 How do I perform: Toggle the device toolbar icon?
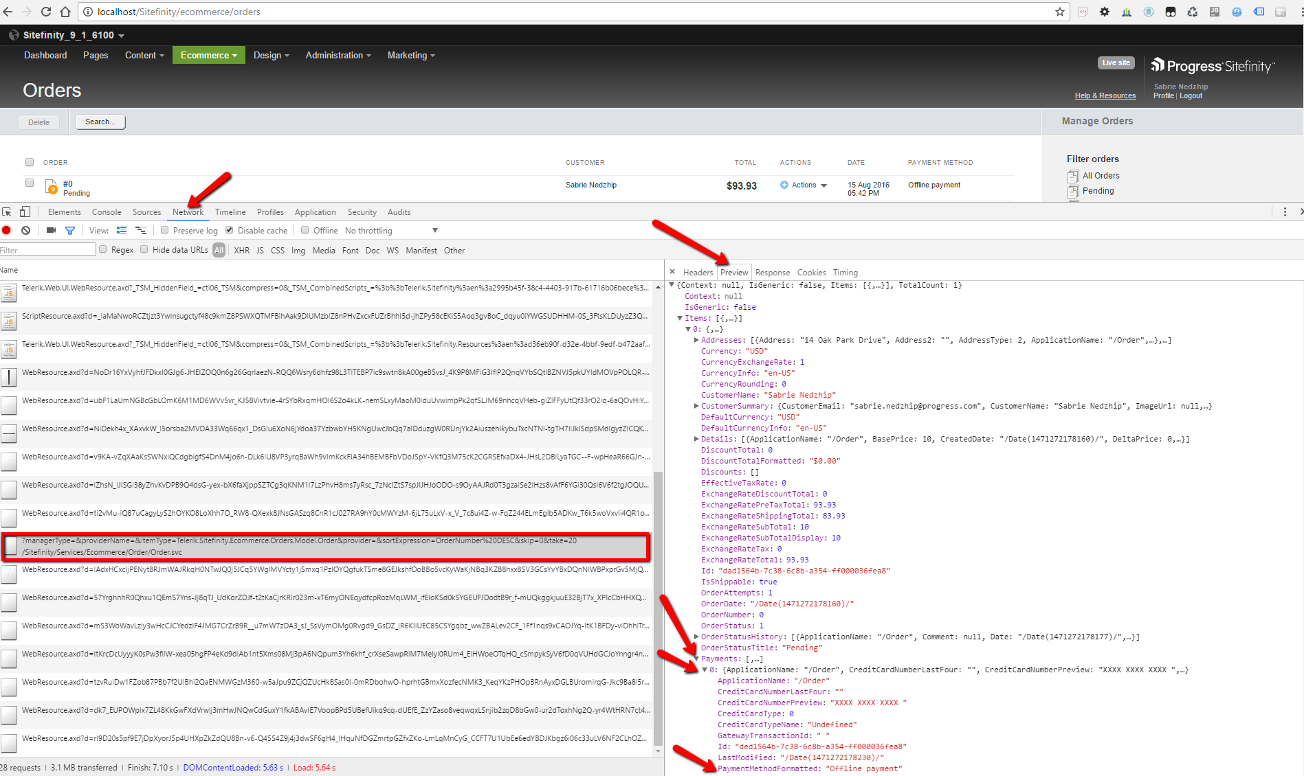(25, 212)
